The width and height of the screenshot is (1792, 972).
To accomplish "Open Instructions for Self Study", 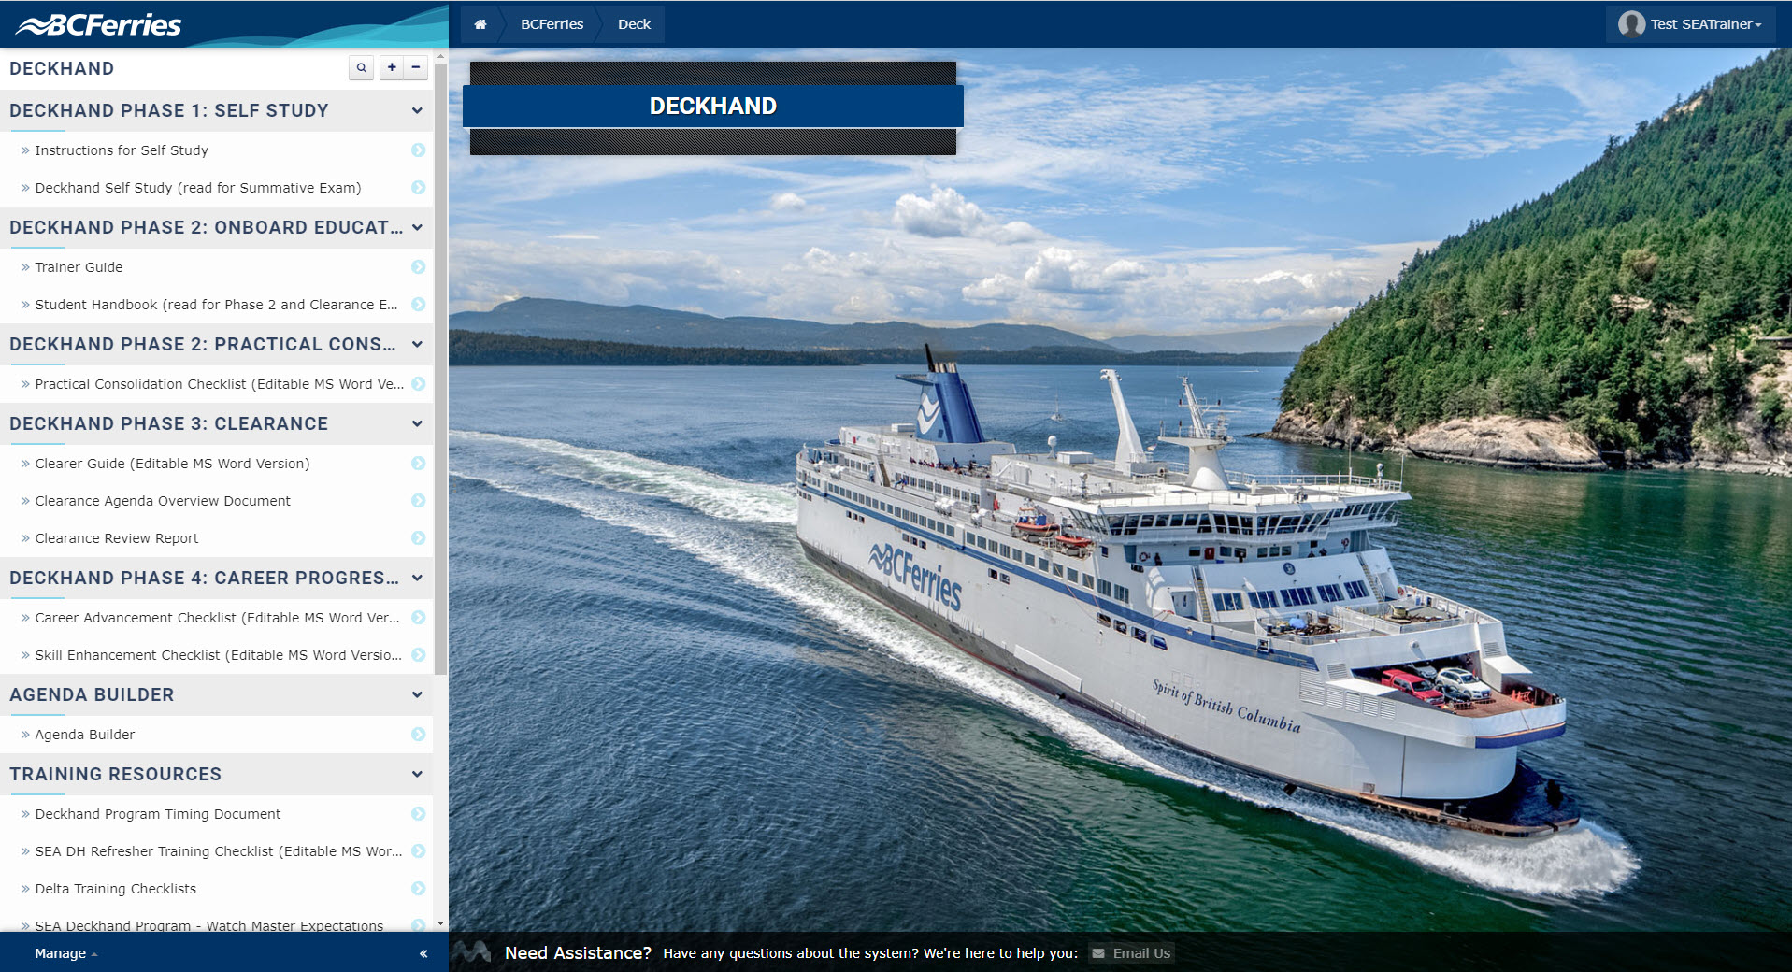I will (x=122, y=150).
